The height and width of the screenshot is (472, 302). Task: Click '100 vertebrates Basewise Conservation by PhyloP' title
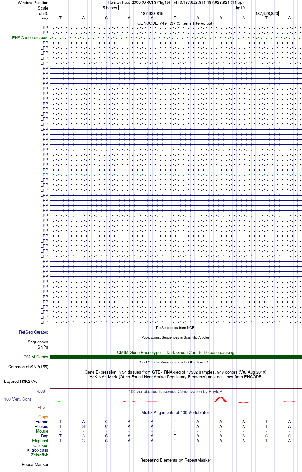point(175,392)
